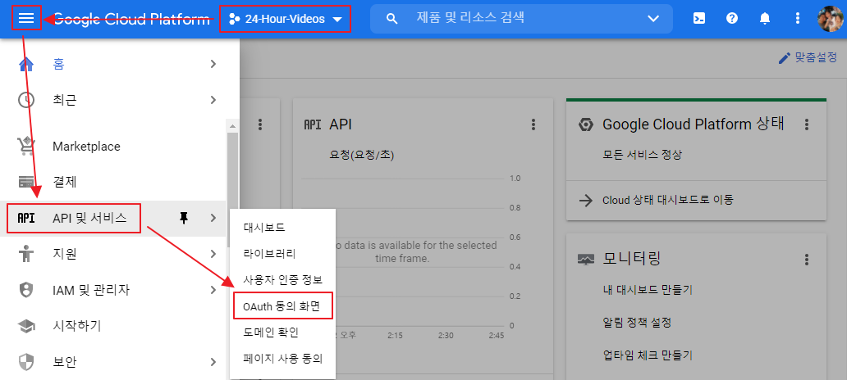Viewport: 847px width, 380px height.
Task: Open the notifications bell
Action: click(765, 18)
